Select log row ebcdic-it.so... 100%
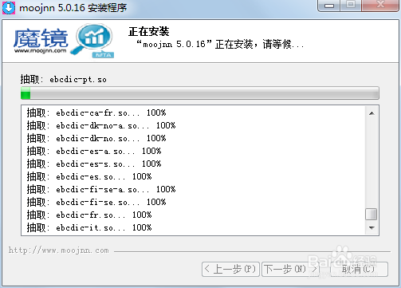401x288 pixels. 89,227
